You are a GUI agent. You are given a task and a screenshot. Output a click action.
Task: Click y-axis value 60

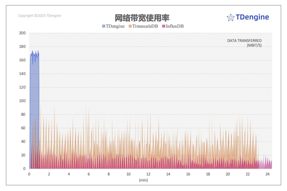(x=23, y=128)
